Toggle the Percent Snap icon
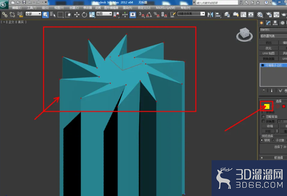 point(157,14)
